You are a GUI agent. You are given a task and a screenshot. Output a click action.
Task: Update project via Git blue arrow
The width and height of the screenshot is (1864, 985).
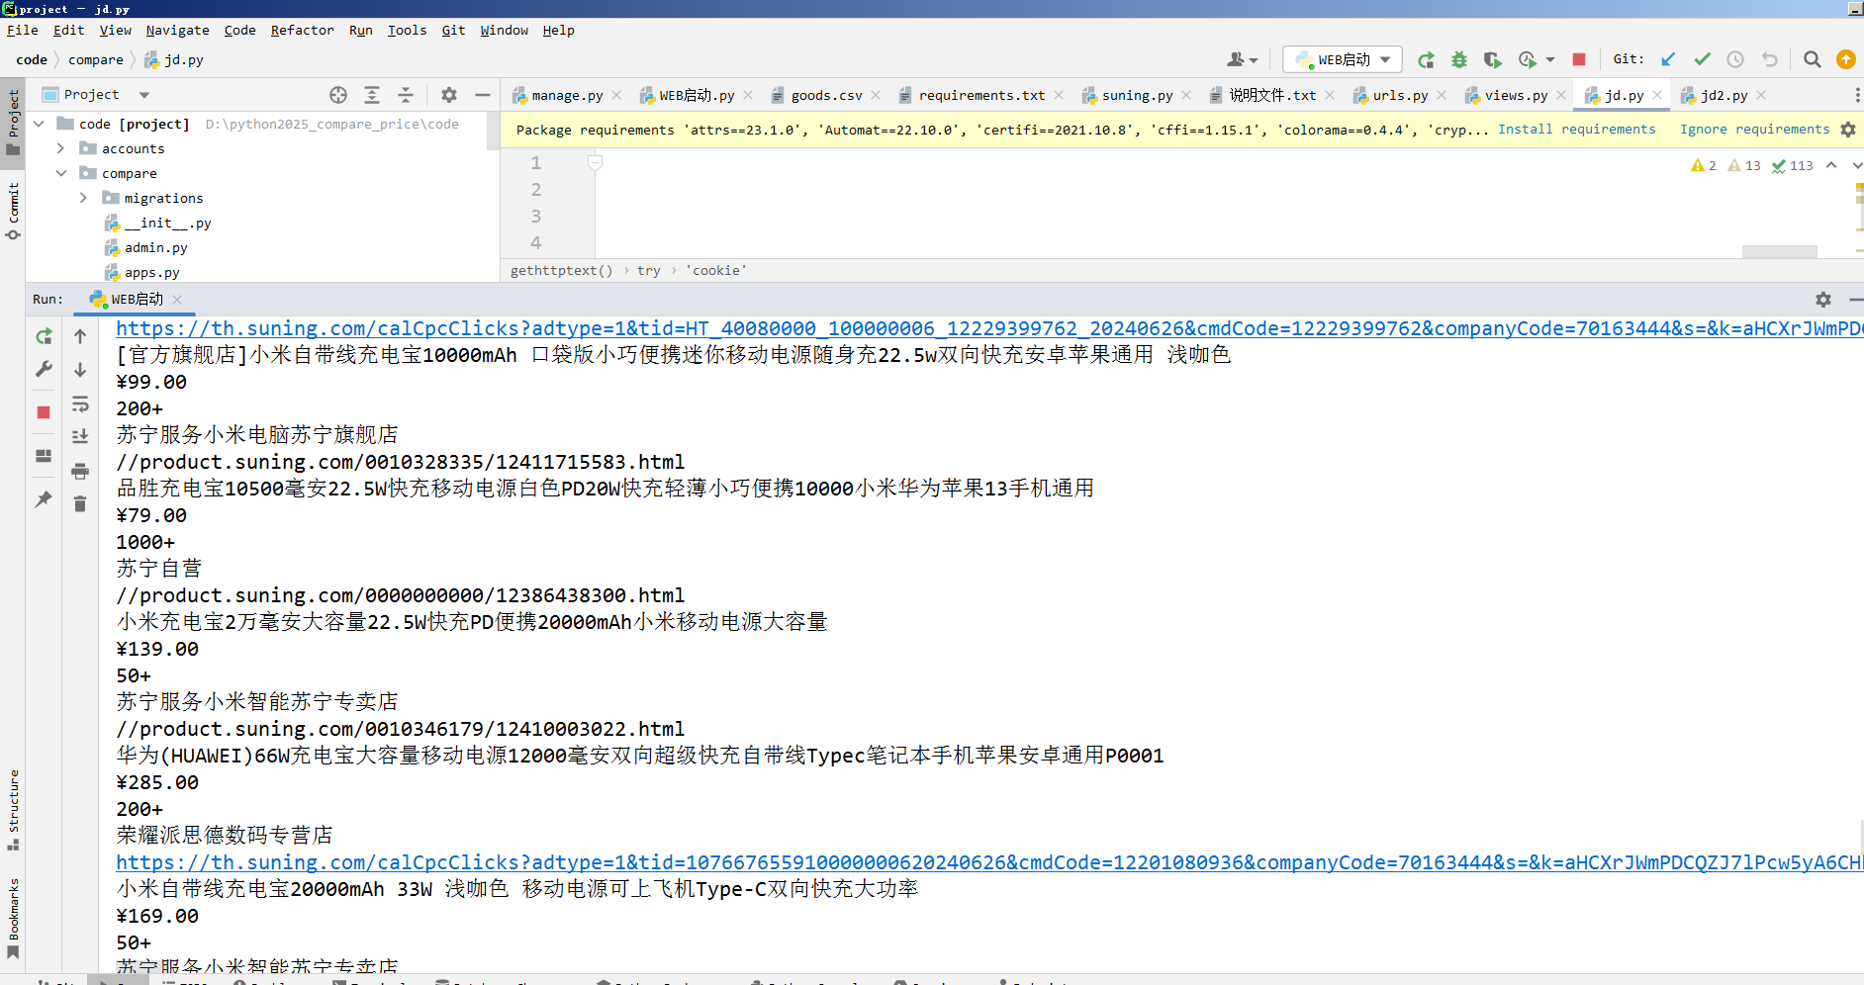1668,59
